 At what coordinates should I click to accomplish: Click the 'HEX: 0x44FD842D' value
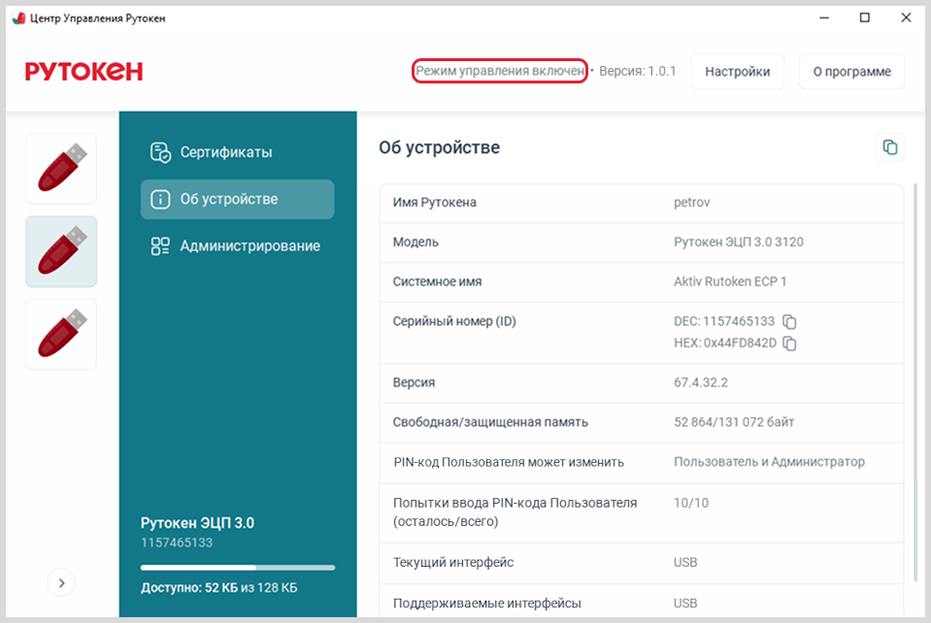[725, 343]
